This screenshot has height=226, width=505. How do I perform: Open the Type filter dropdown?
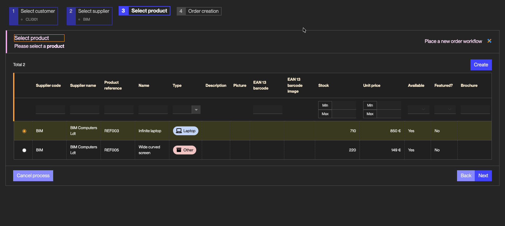[x=196, y=110]
